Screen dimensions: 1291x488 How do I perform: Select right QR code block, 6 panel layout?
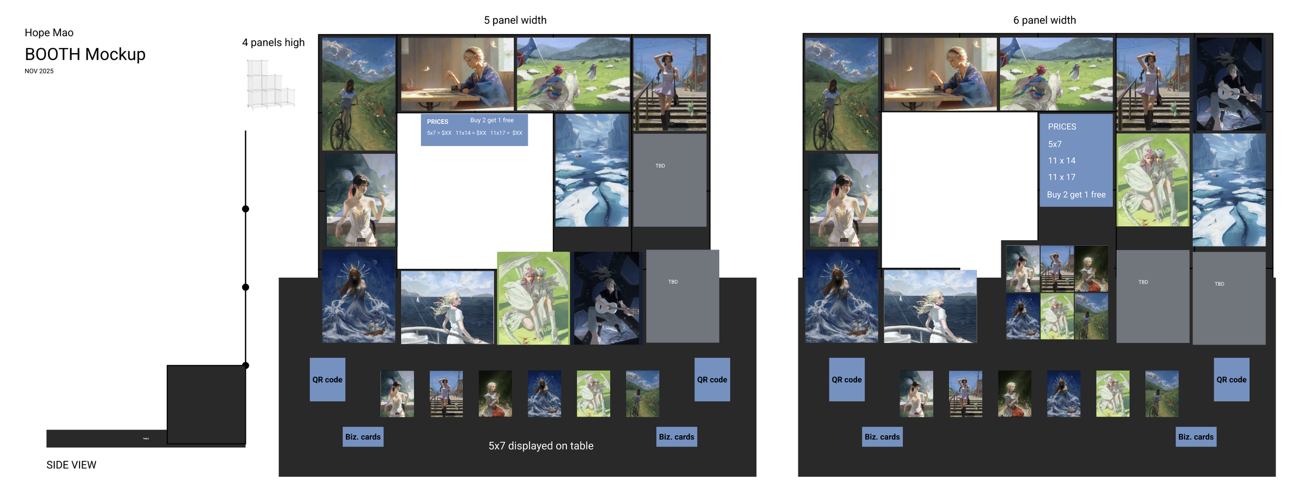(1232, 380)
